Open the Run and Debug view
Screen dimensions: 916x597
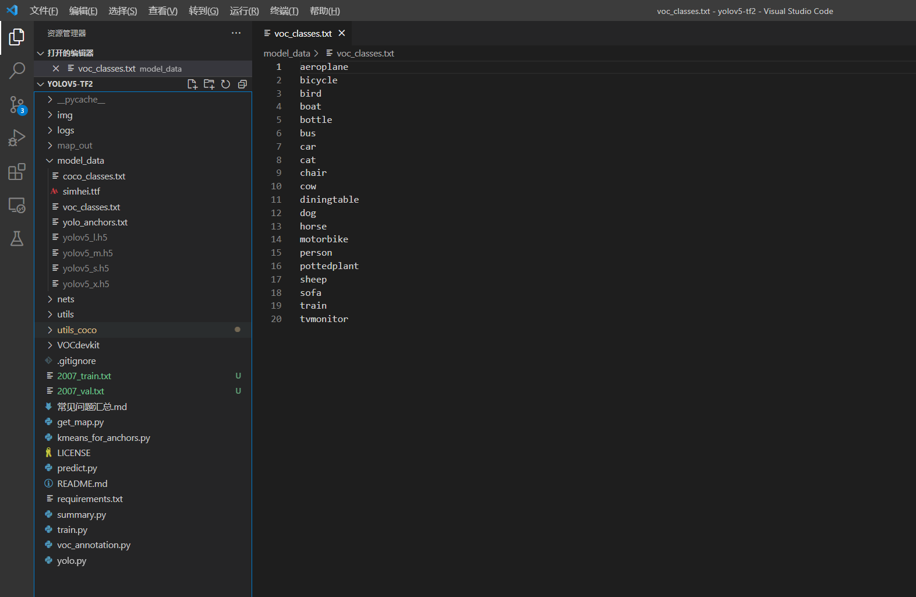pos(17,138)
